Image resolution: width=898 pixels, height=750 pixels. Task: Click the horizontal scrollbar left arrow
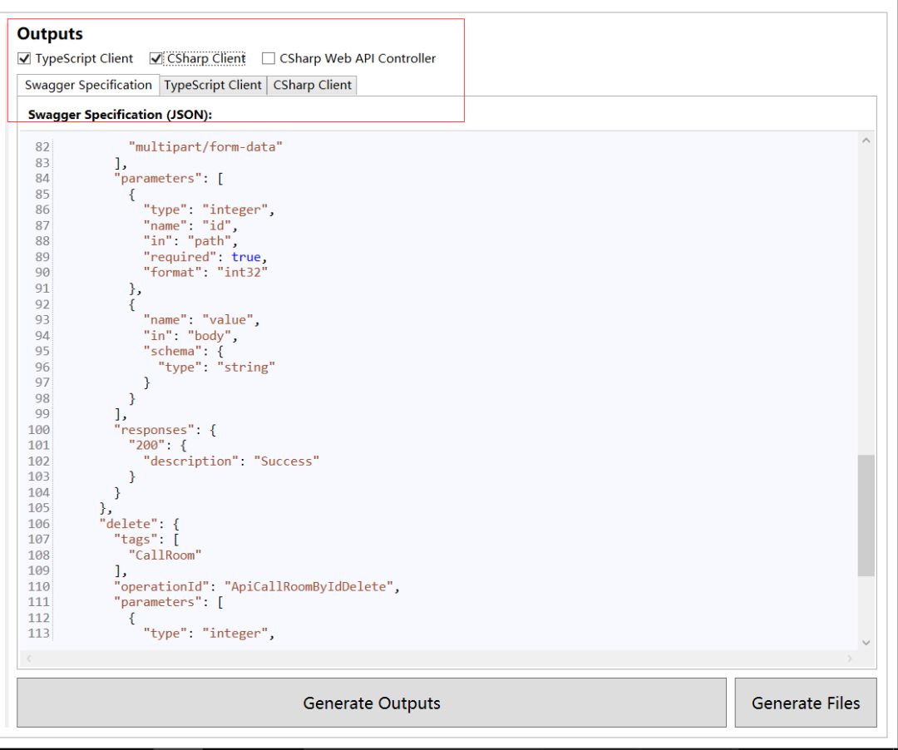(27, 659)
